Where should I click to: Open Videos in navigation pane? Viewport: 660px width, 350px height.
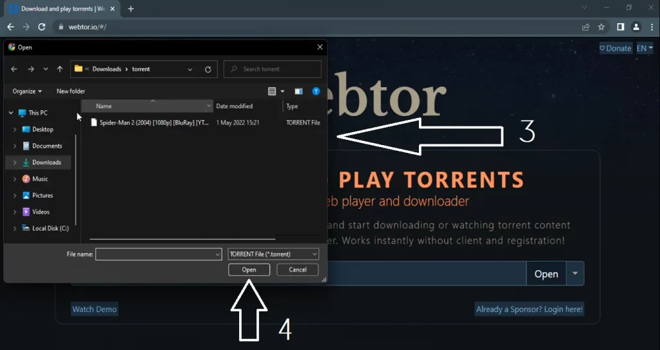pyautogui.click(x=36, y=212)
